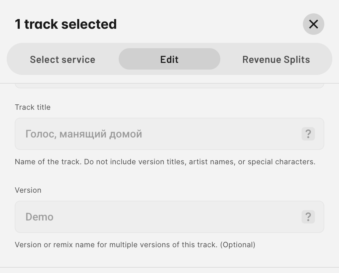This screenshot has width=339, height=273.
Task: Click the "(Optional)" note under Version
Action: tap(237, 245)
